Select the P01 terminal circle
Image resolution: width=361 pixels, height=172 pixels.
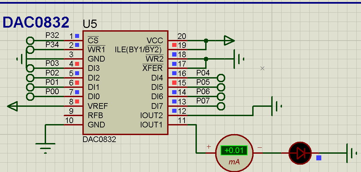(x=30, y=87)
